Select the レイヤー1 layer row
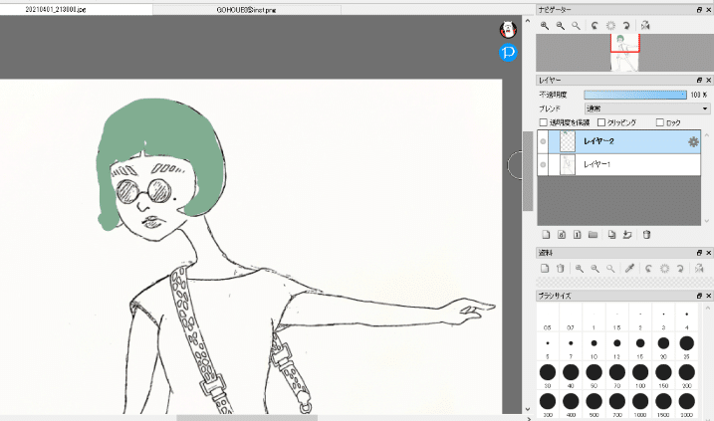The width and height of the screenshot is (714, 421). coord(618,164)
